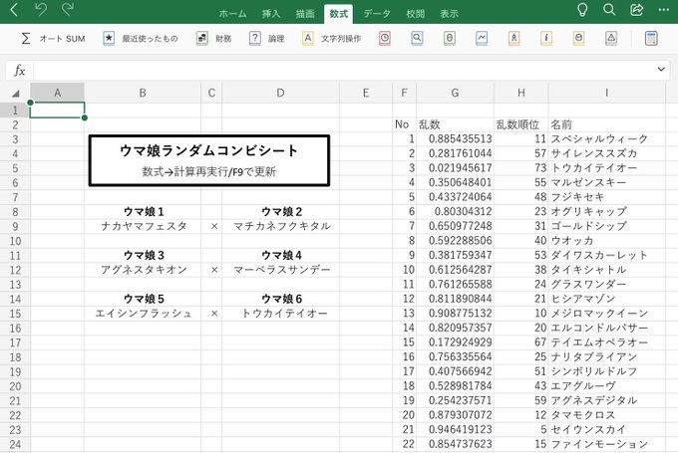Open the Compatibility functions warning icon
678x453 pixels.
611,39
